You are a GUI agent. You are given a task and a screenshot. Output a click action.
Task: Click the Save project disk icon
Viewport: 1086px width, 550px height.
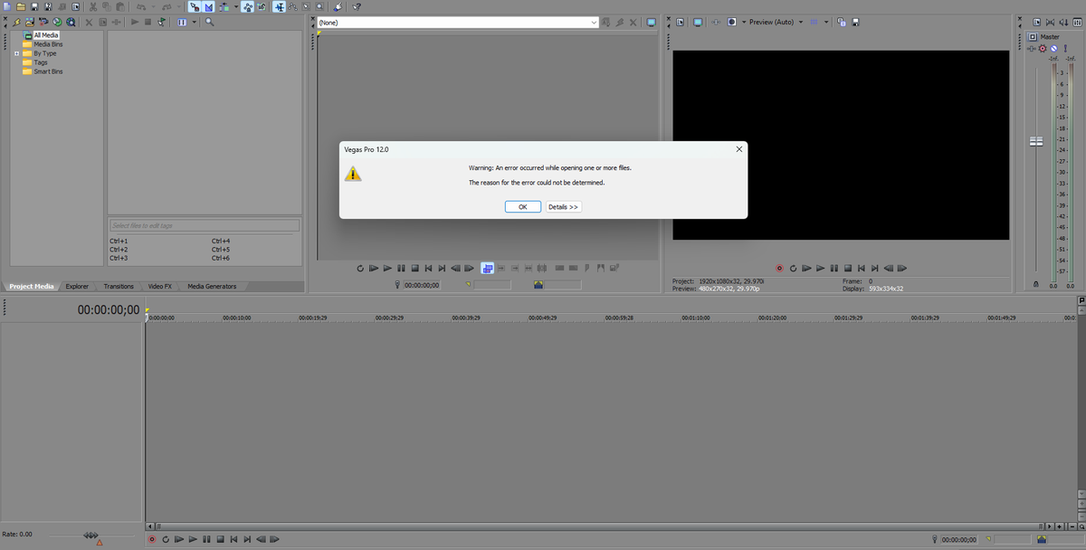34,6
